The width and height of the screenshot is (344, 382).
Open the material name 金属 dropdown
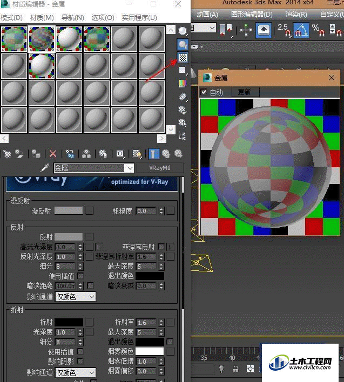pyautogui.click(x=130, y=168)
